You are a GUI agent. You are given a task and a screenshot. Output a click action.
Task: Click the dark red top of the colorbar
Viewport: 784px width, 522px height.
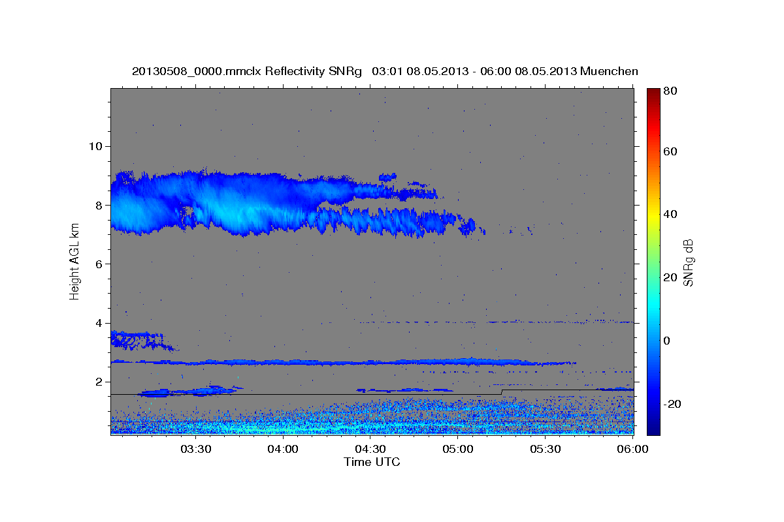(x=653, y=93)
